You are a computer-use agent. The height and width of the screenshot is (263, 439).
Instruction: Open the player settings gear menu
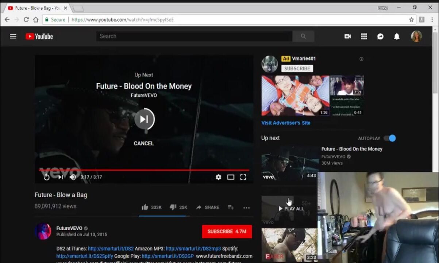(x=218, y=177)
